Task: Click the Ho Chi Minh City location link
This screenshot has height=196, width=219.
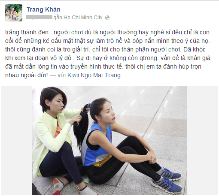Action: click(x=83, y=18)
